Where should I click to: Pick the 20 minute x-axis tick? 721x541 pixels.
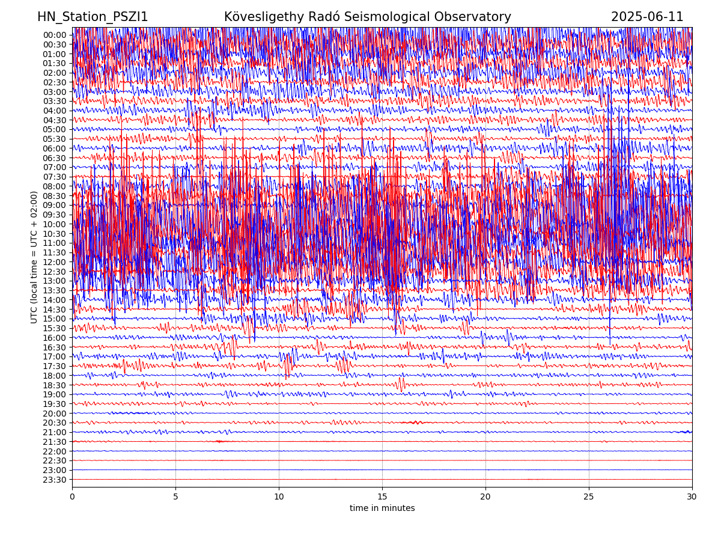[x=485, y=497]
